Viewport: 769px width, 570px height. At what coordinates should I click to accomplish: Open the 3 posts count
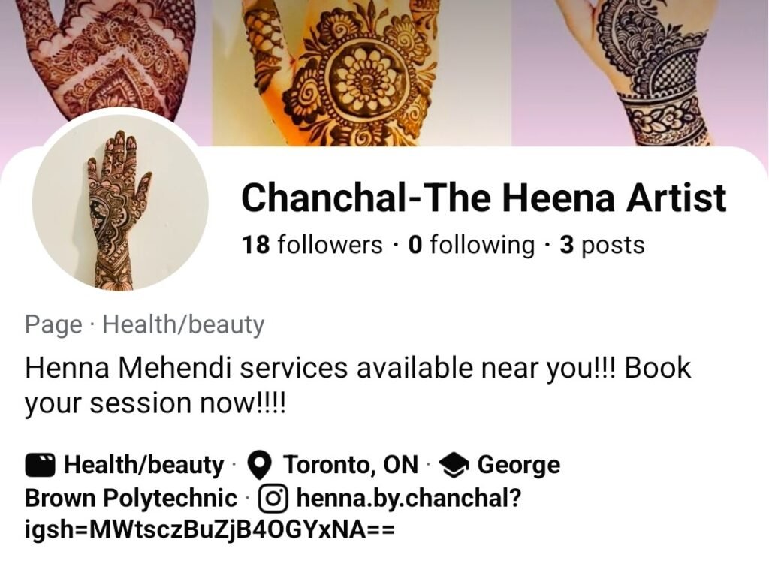point(602,244)
